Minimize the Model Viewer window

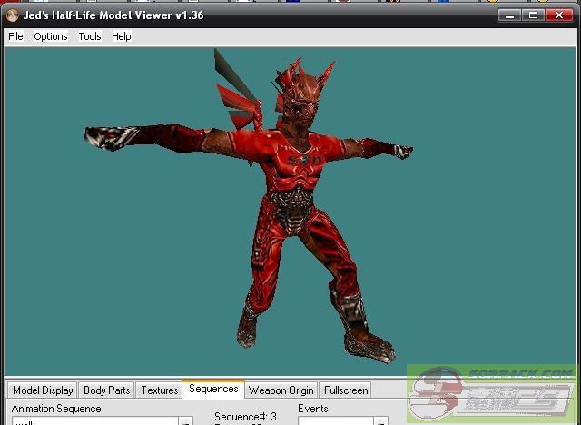point(510,15)
